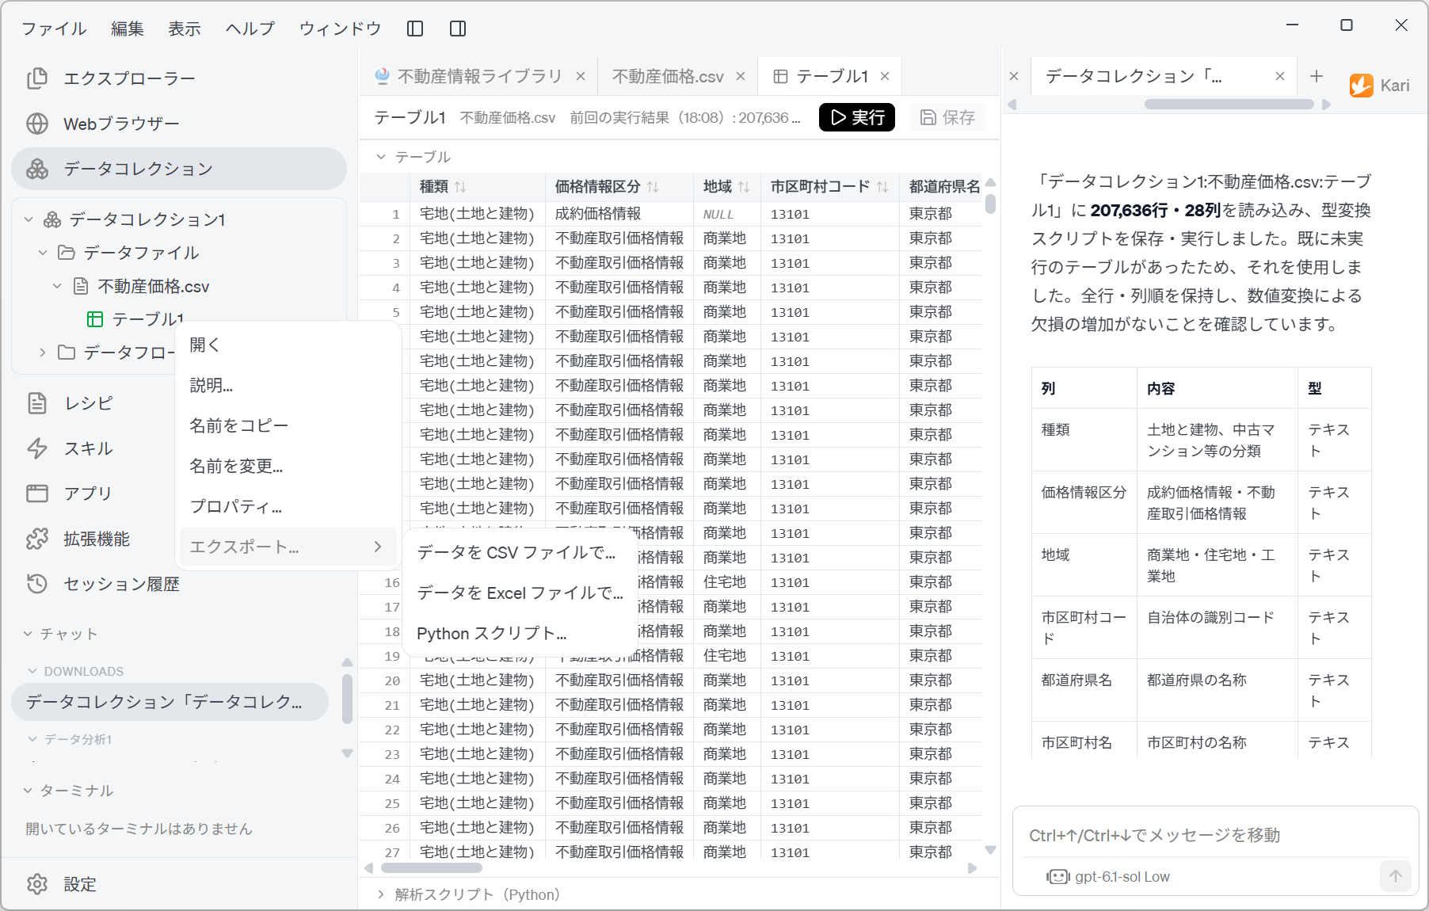
Task: Click the 保存 save button
Action: pyautogui.click(x=947, y=117)
